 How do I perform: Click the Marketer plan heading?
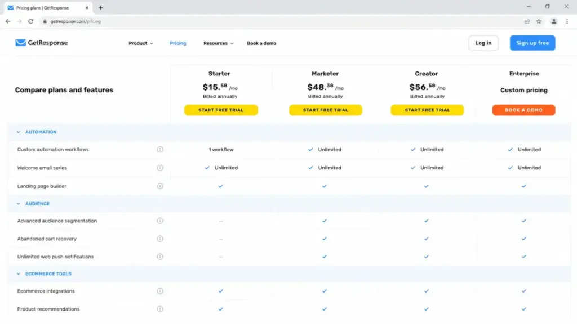[x=325, y=74]
